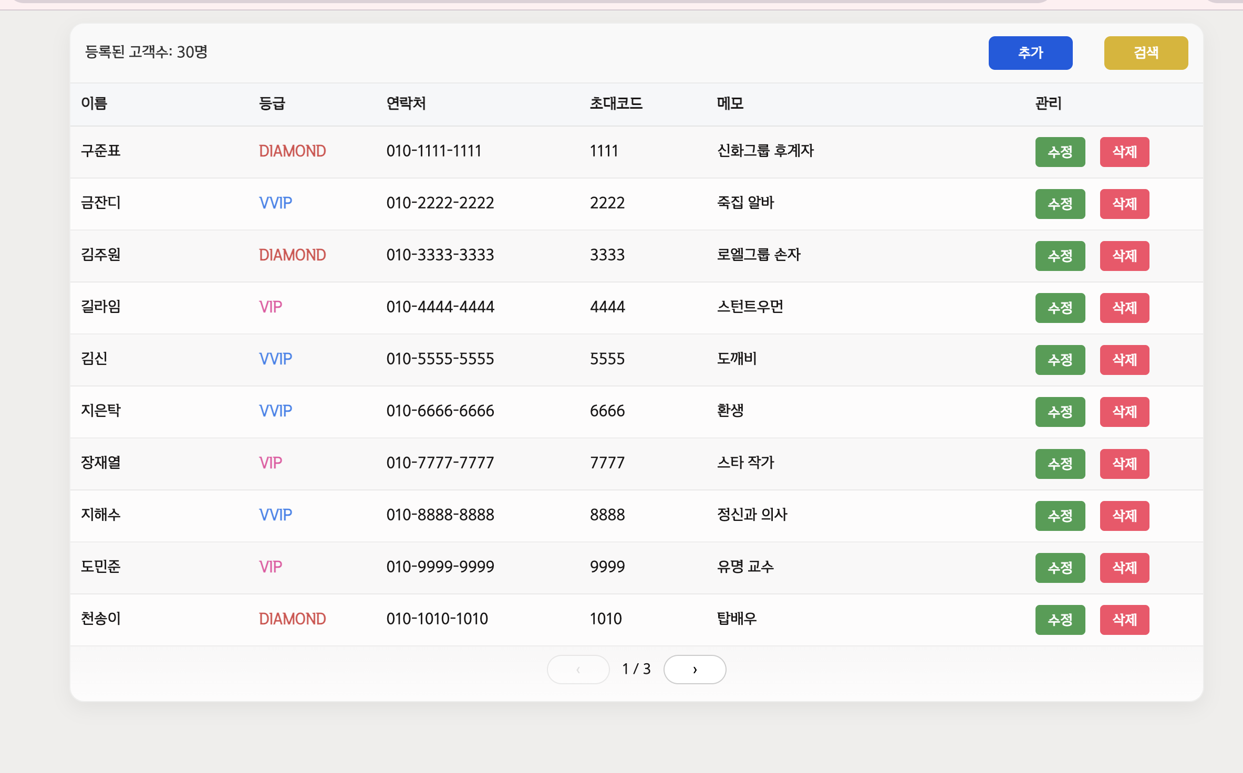Edit 구준표 customer with 수정 button
Viewport: 1243px width, 773px height.
(1060, 152)
